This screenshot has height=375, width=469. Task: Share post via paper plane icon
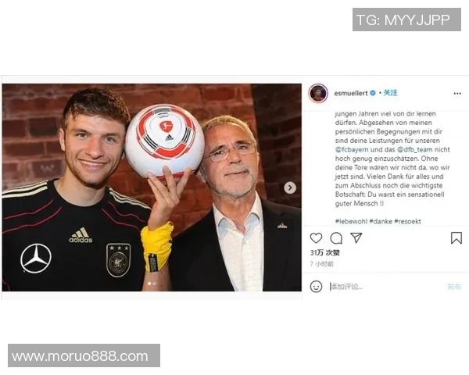pos(356,237)
